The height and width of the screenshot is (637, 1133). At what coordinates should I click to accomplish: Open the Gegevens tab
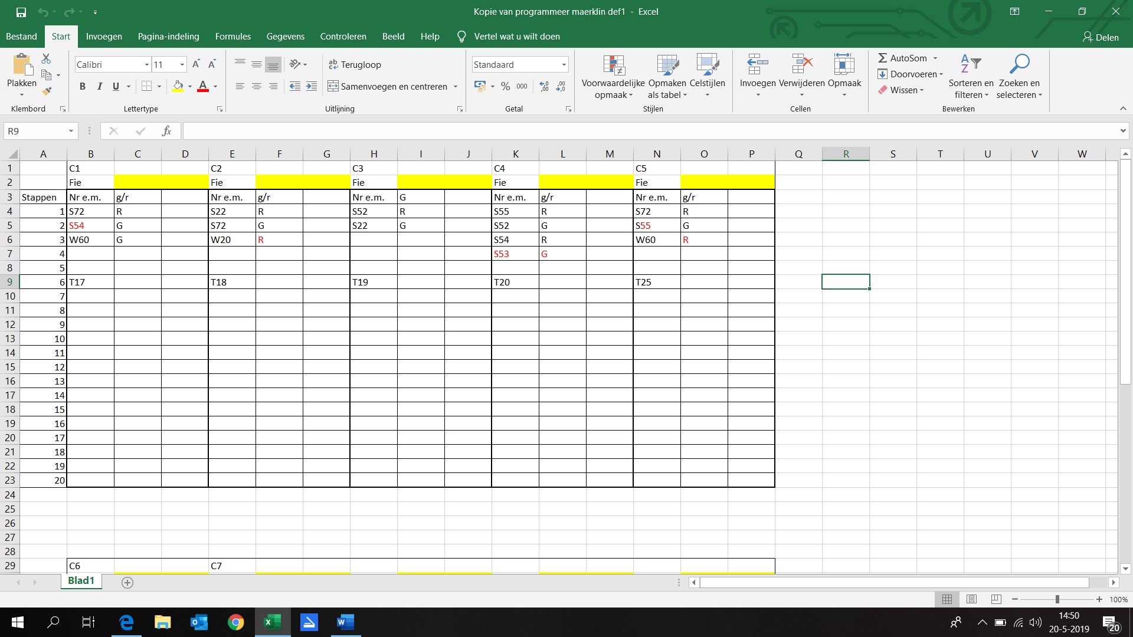tap(286, 37)
